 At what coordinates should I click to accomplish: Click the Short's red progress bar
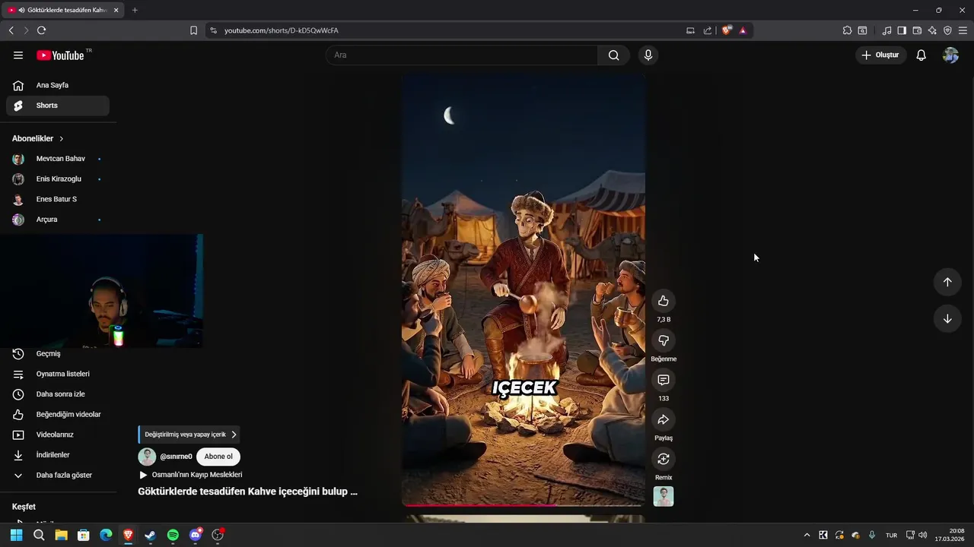tap(524, 504)
